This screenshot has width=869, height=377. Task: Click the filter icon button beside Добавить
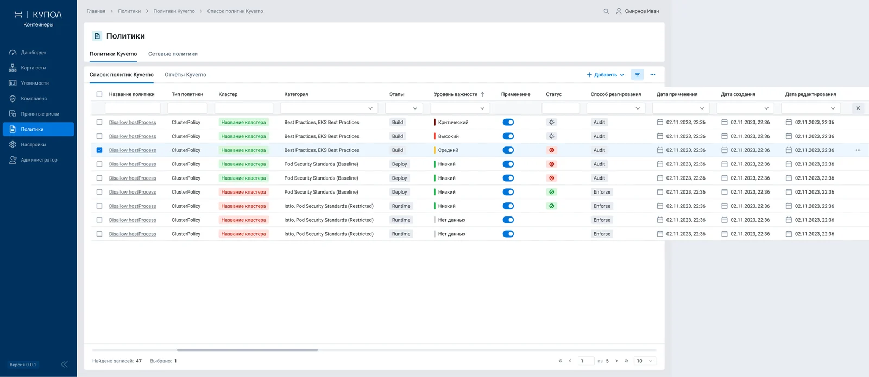tap(638, 75)
